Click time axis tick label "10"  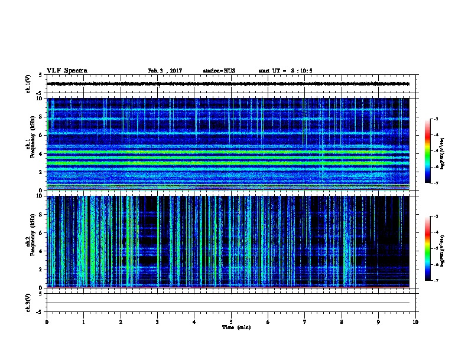pos(415,321)
